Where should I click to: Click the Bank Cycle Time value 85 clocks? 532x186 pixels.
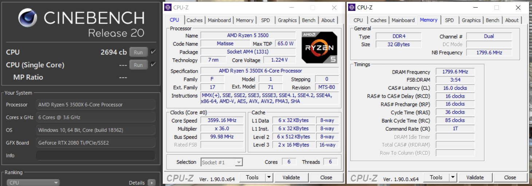tap(455, 120)
